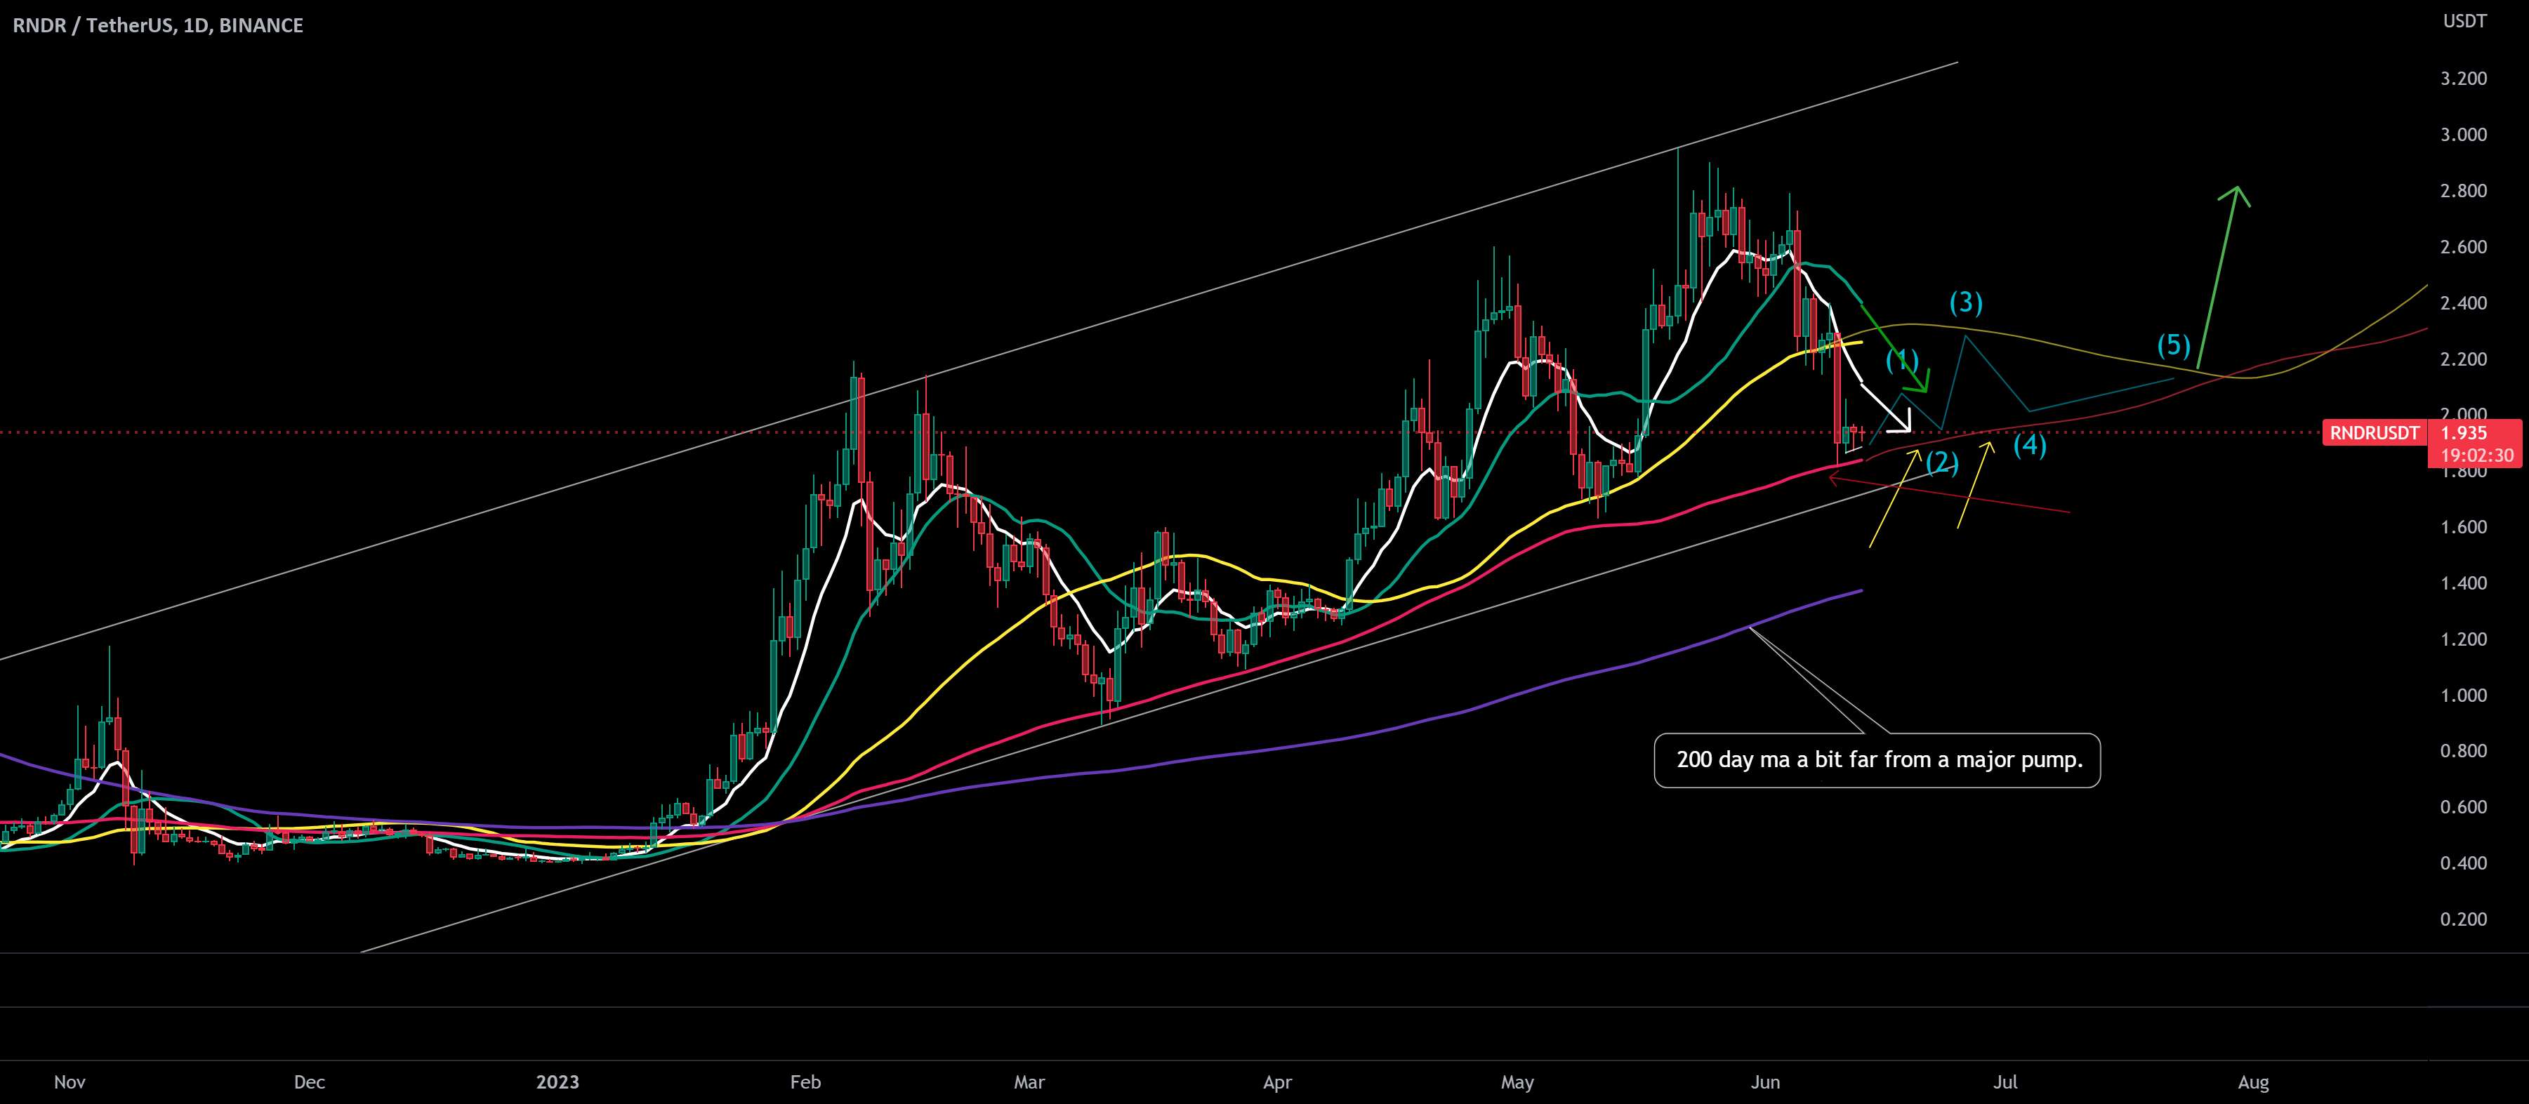Click the Apr label on time axis

pos(1277,1082)
